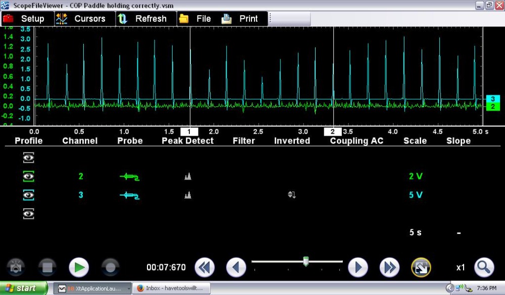Click the toolbar grip handle after Print
505x295 pixels.
[x=270, y=19]
